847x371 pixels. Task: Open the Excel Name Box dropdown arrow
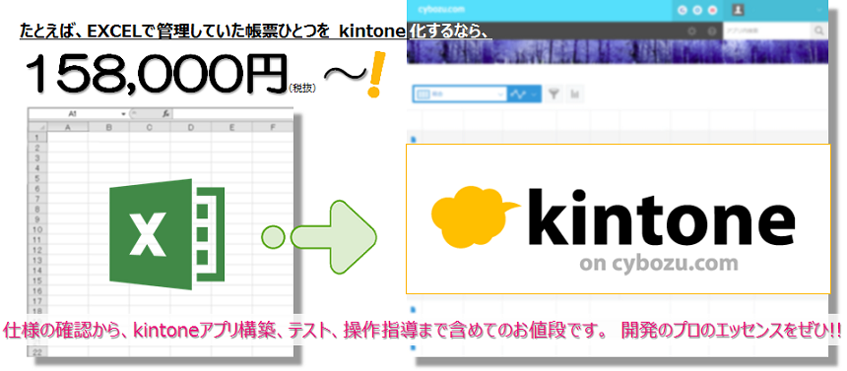[x=124, y=114]
